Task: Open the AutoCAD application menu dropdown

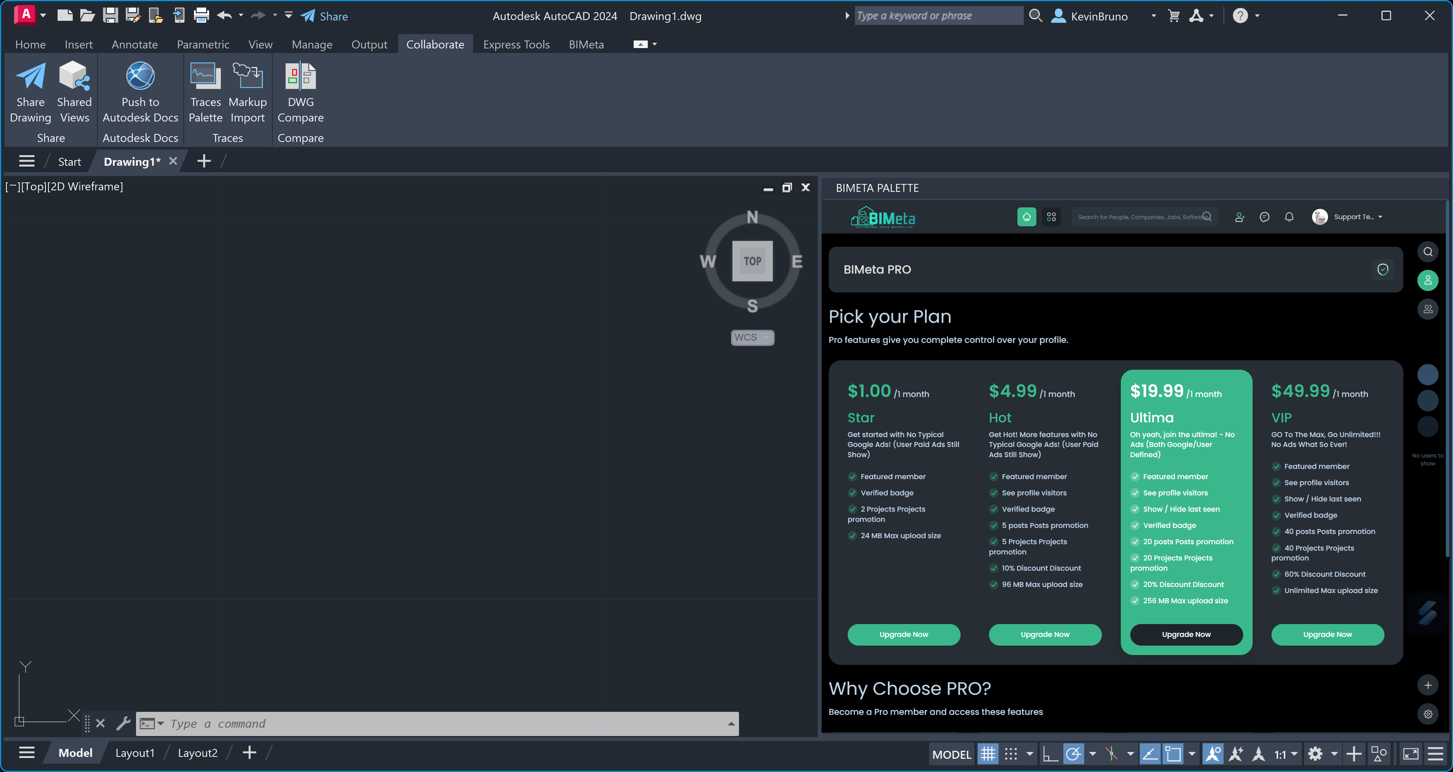Action: tap(44, 15)
